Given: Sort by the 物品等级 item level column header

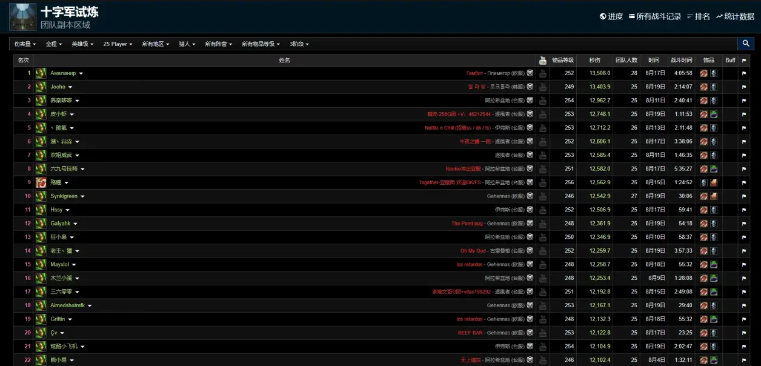Looking at the screenshot, I should 563,60.
